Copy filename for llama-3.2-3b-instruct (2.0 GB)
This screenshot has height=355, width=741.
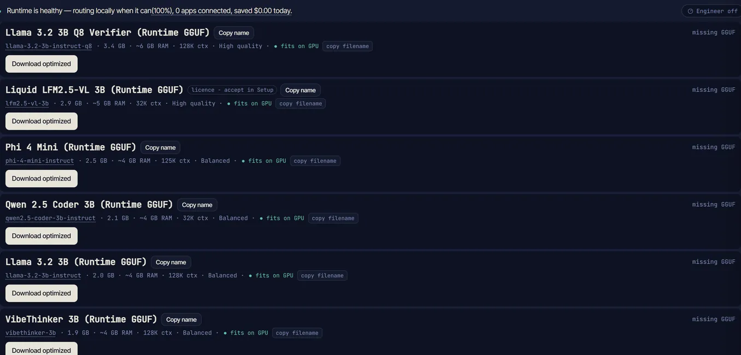(x=322, y=276)
